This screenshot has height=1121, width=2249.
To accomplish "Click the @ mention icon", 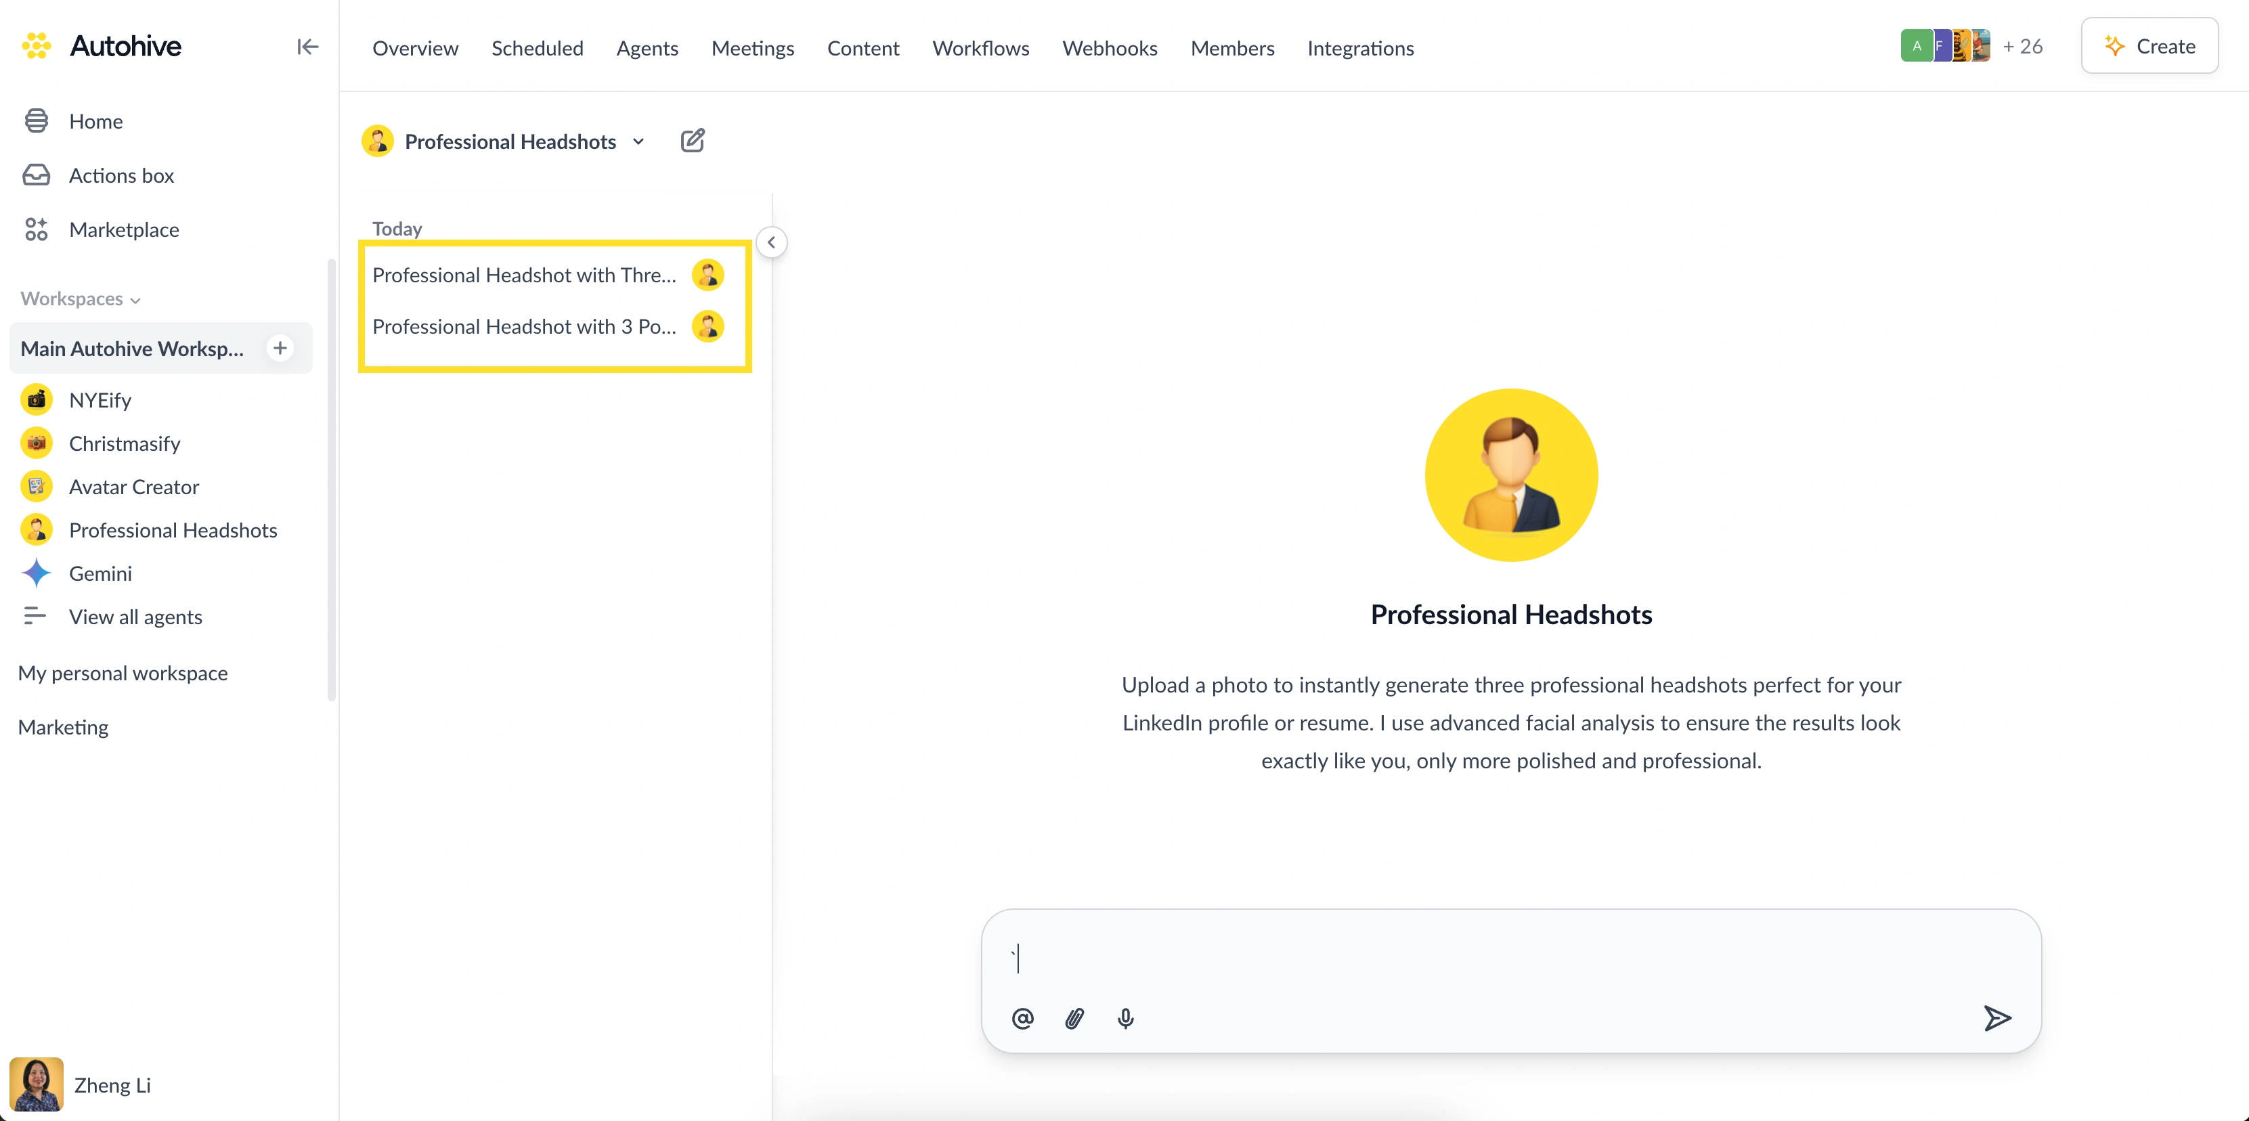I will pyautogui.click(x=1022, y=1018).
